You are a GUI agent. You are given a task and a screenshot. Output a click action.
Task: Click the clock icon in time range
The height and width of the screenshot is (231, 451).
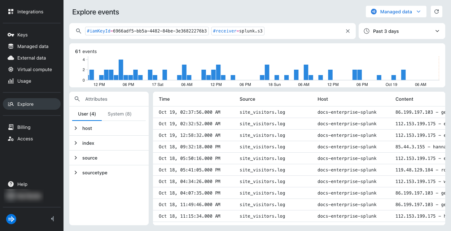[x=367, y=31]
